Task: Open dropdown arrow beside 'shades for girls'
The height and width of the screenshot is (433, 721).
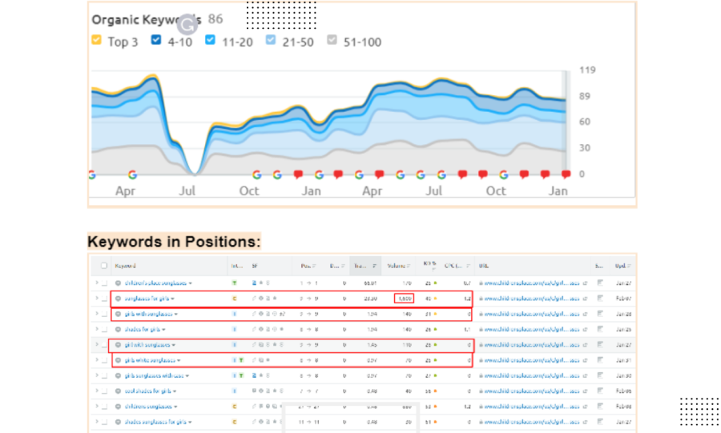Action: click(x=163, y=330)
